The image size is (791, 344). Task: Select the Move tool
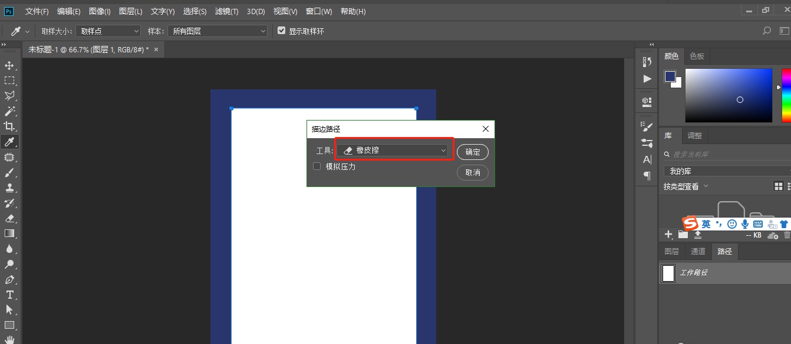pyautogui.click(x=8, y=65)
